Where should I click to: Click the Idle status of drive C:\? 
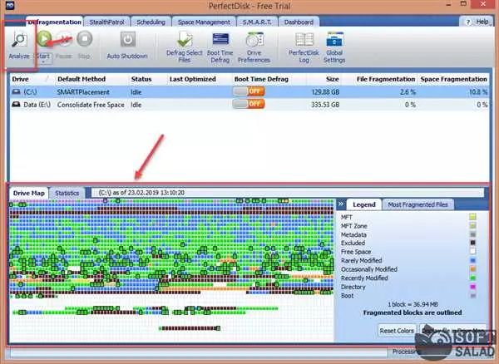(x=136, y=92)
